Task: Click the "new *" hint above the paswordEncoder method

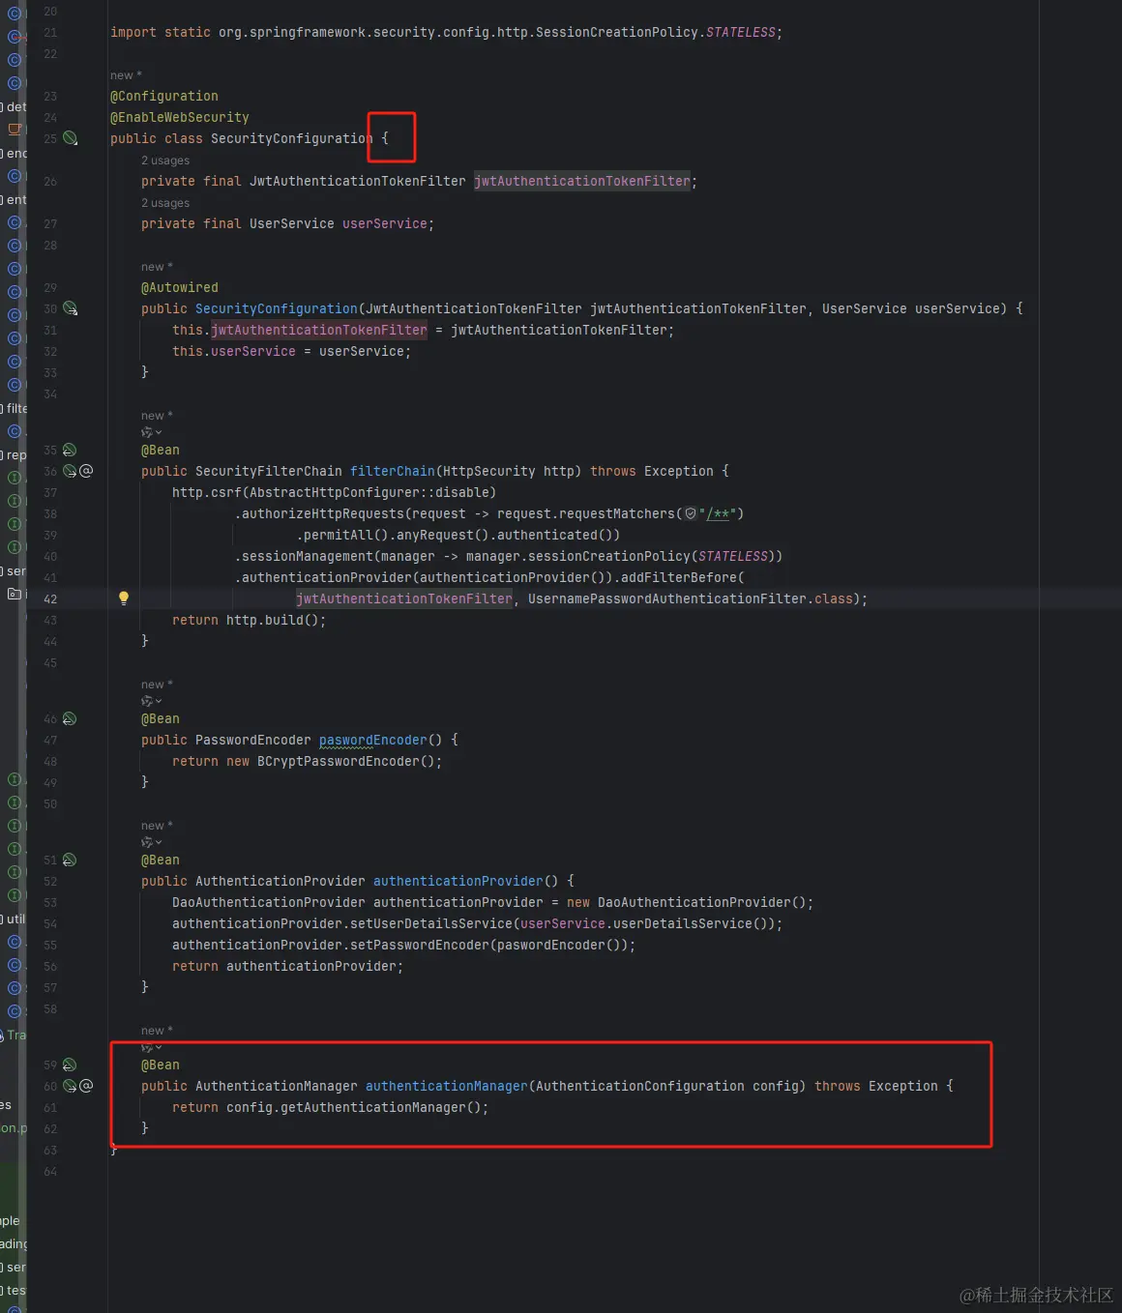Action: click(x=157, y=685)
